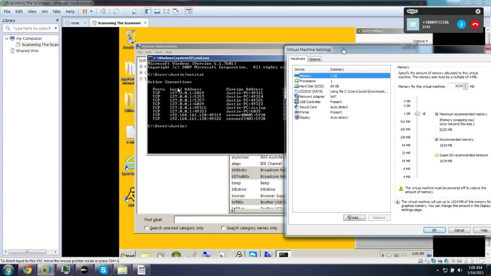Collapse the My Computer tree node

click(x=7, y=38)
